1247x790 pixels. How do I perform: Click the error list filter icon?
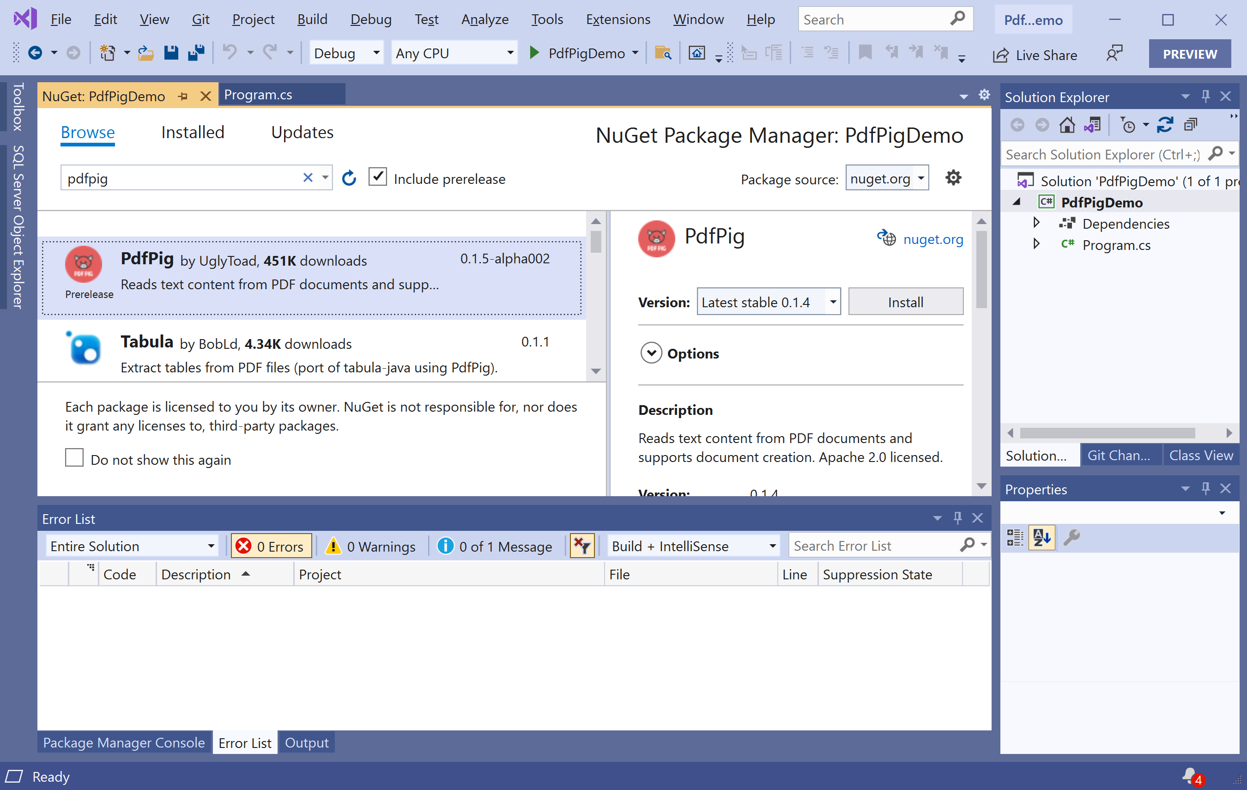[581, 546]
